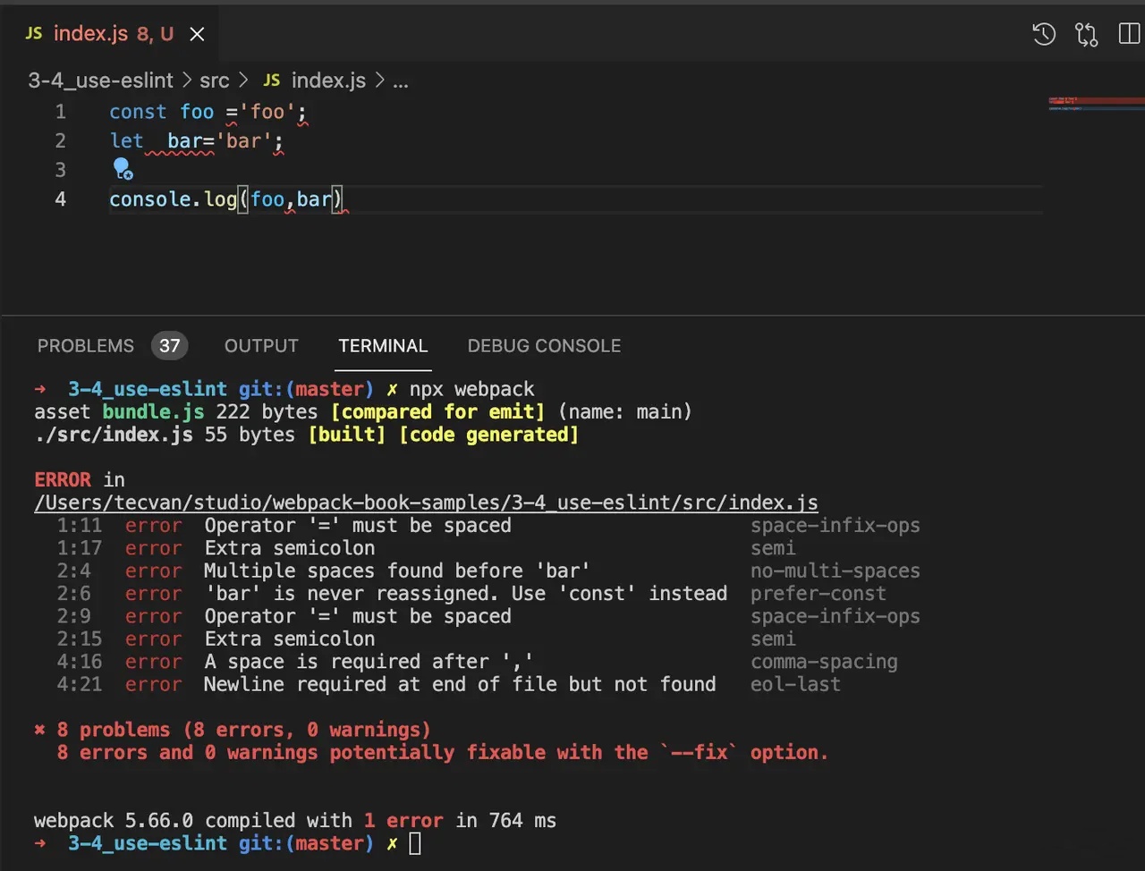1145x871 pixels.
Task: Open the 3-4_use-eslint breadcrumb folder
Action: [100, 80]
